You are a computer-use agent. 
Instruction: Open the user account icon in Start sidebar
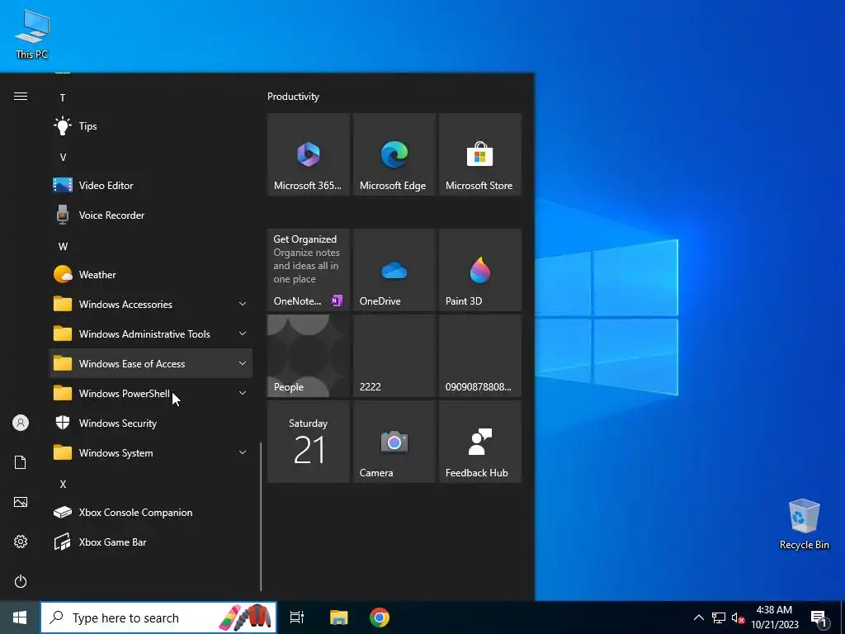[21, 423]
